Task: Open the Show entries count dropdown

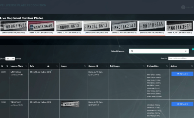Action: tap(10, 59)
